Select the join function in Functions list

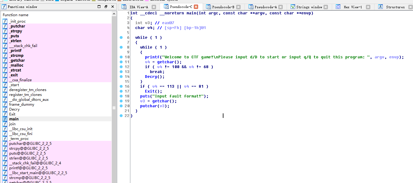coord(12,124)
